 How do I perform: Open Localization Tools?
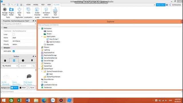[28, 11]
